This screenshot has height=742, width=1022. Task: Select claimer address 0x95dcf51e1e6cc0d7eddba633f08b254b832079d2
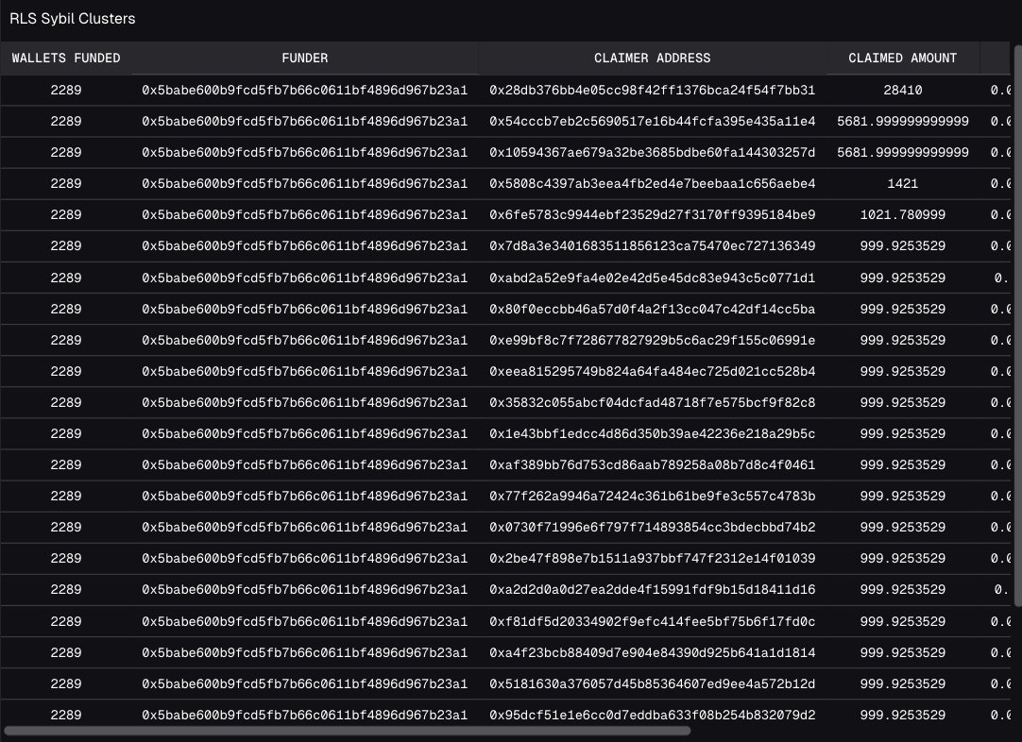tap(652, 716)
